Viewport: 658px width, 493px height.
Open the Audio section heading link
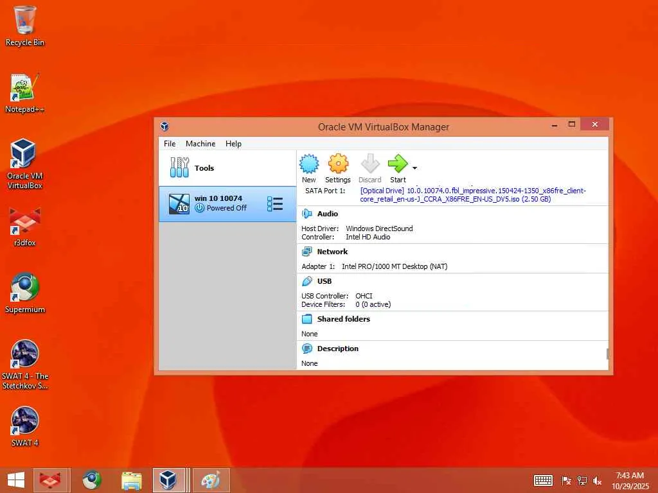coord(327,214)
